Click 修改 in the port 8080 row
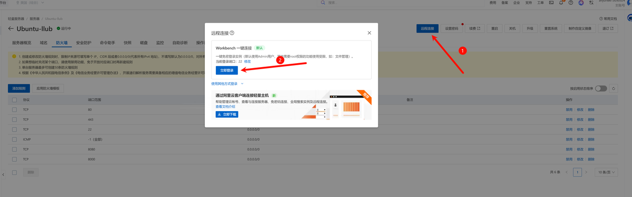 coord(580,149)
